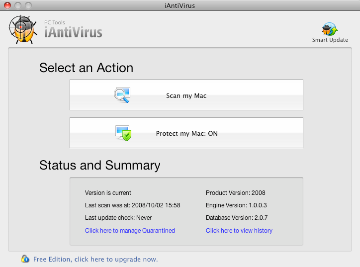Click the Last scan was at timestamp
The height and width of the screenshot is (267, 360).
[132, 205]
